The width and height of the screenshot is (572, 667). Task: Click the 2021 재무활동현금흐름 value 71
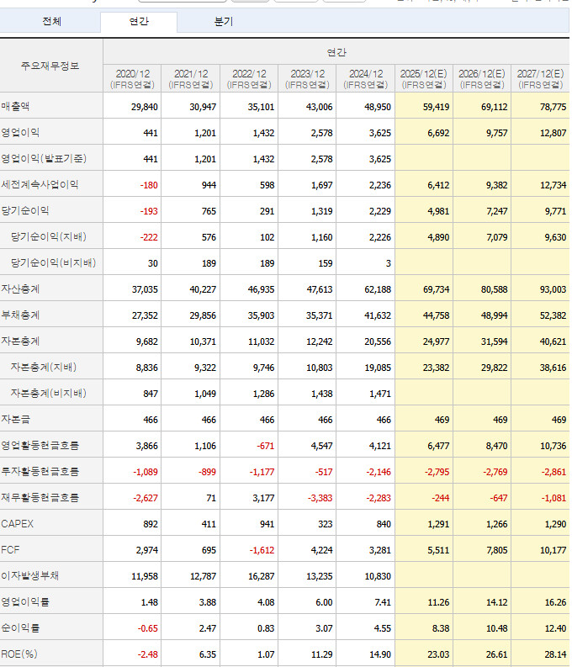click(211, 498)
